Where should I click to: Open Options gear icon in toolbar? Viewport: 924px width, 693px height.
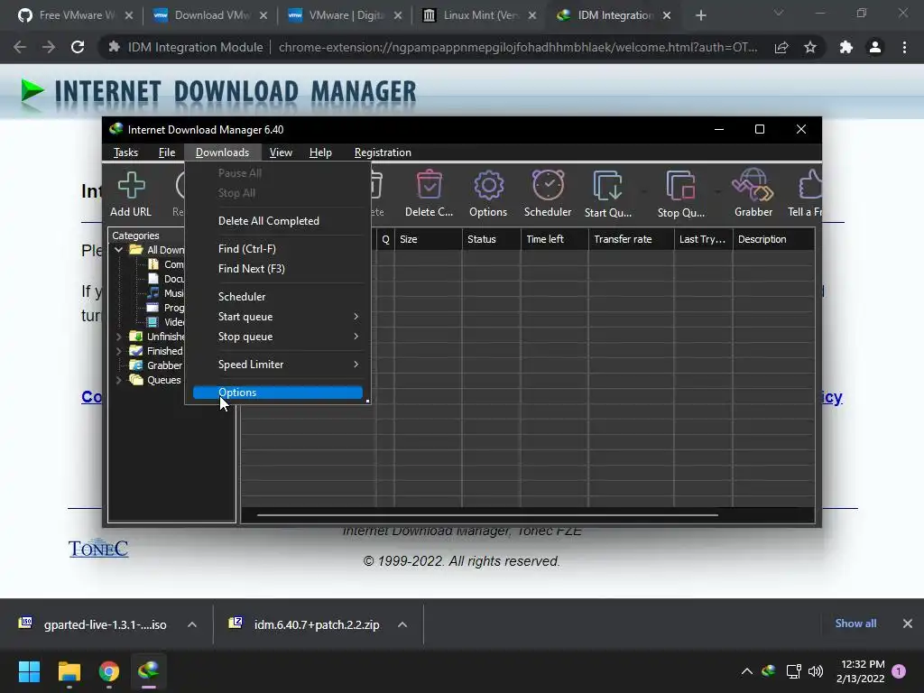(488, 194)
